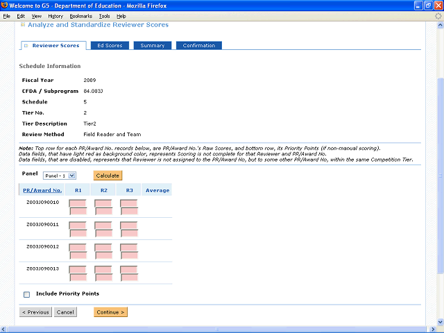Image resolution: width=444 pixels, height=333 pixels.
Task: Open the Tools menu
Action: coord(104,16)
